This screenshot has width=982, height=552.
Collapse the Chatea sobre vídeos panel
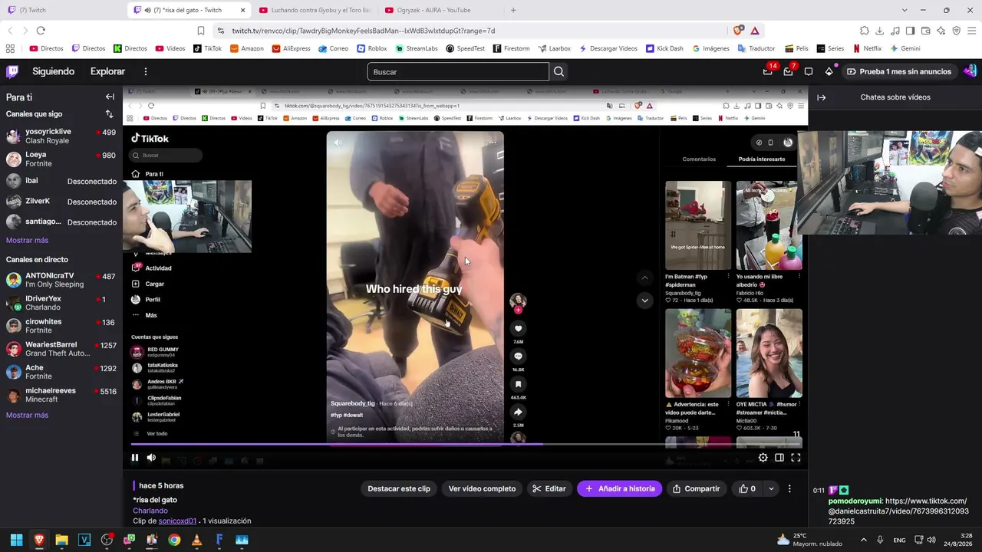[821, 97]
